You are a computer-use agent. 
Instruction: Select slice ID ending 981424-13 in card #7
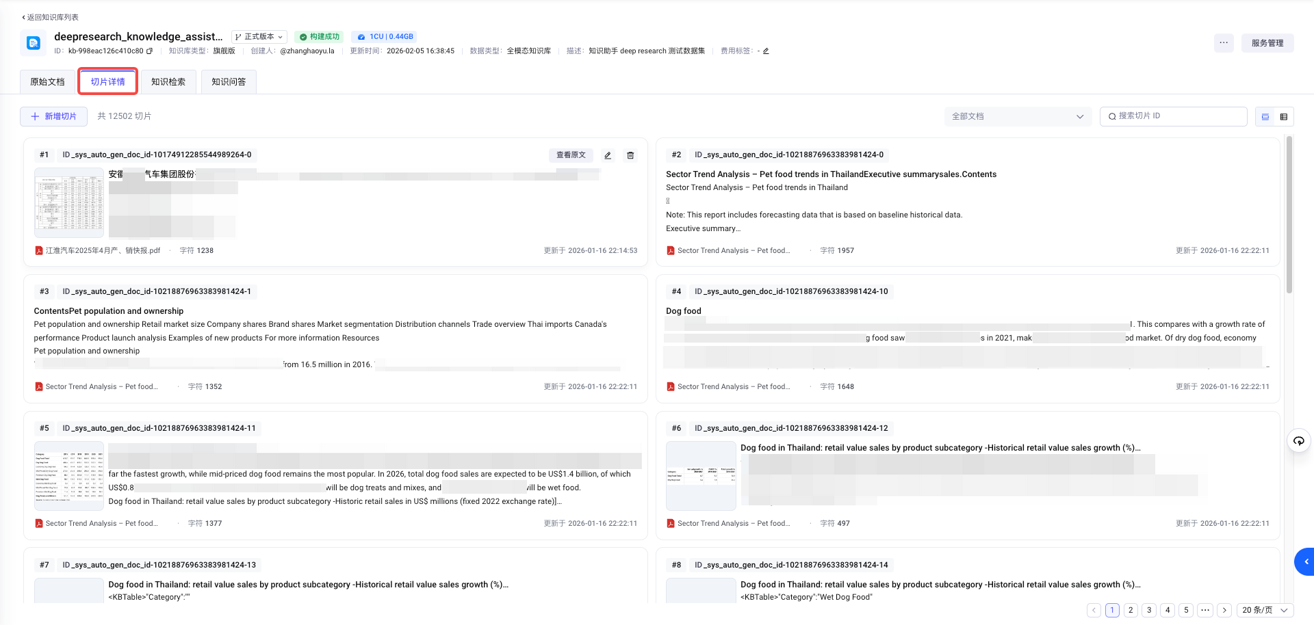pyautogui.click(x=159, y=566)
